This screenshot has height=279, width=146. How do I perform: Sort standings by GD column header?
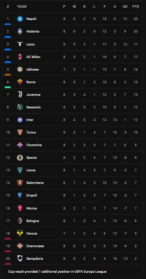[125, 7]
